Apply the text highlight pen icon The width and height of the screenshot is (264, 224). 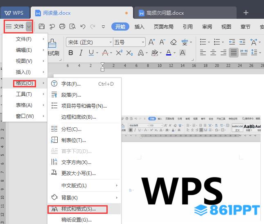pyautogui.click(x=155, y=53)
